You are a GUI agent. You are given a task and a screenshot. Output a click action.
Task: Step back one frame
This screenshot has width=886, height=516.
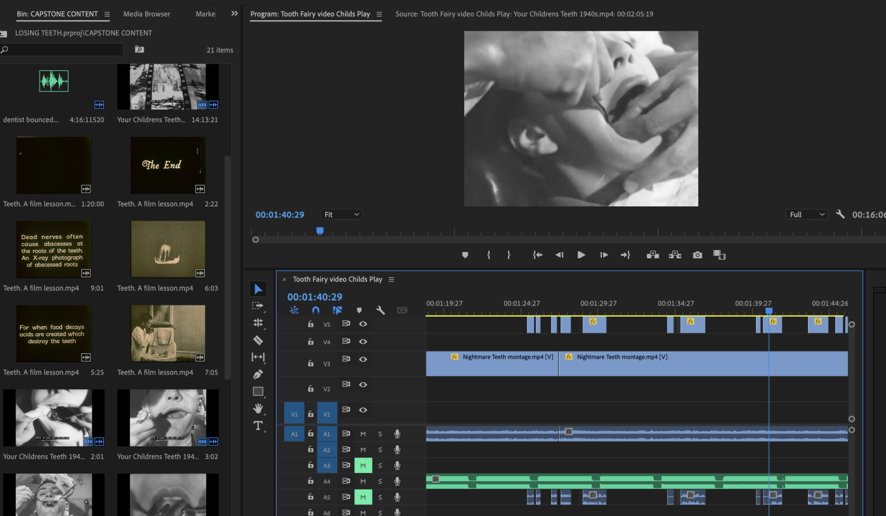point(559,255)
